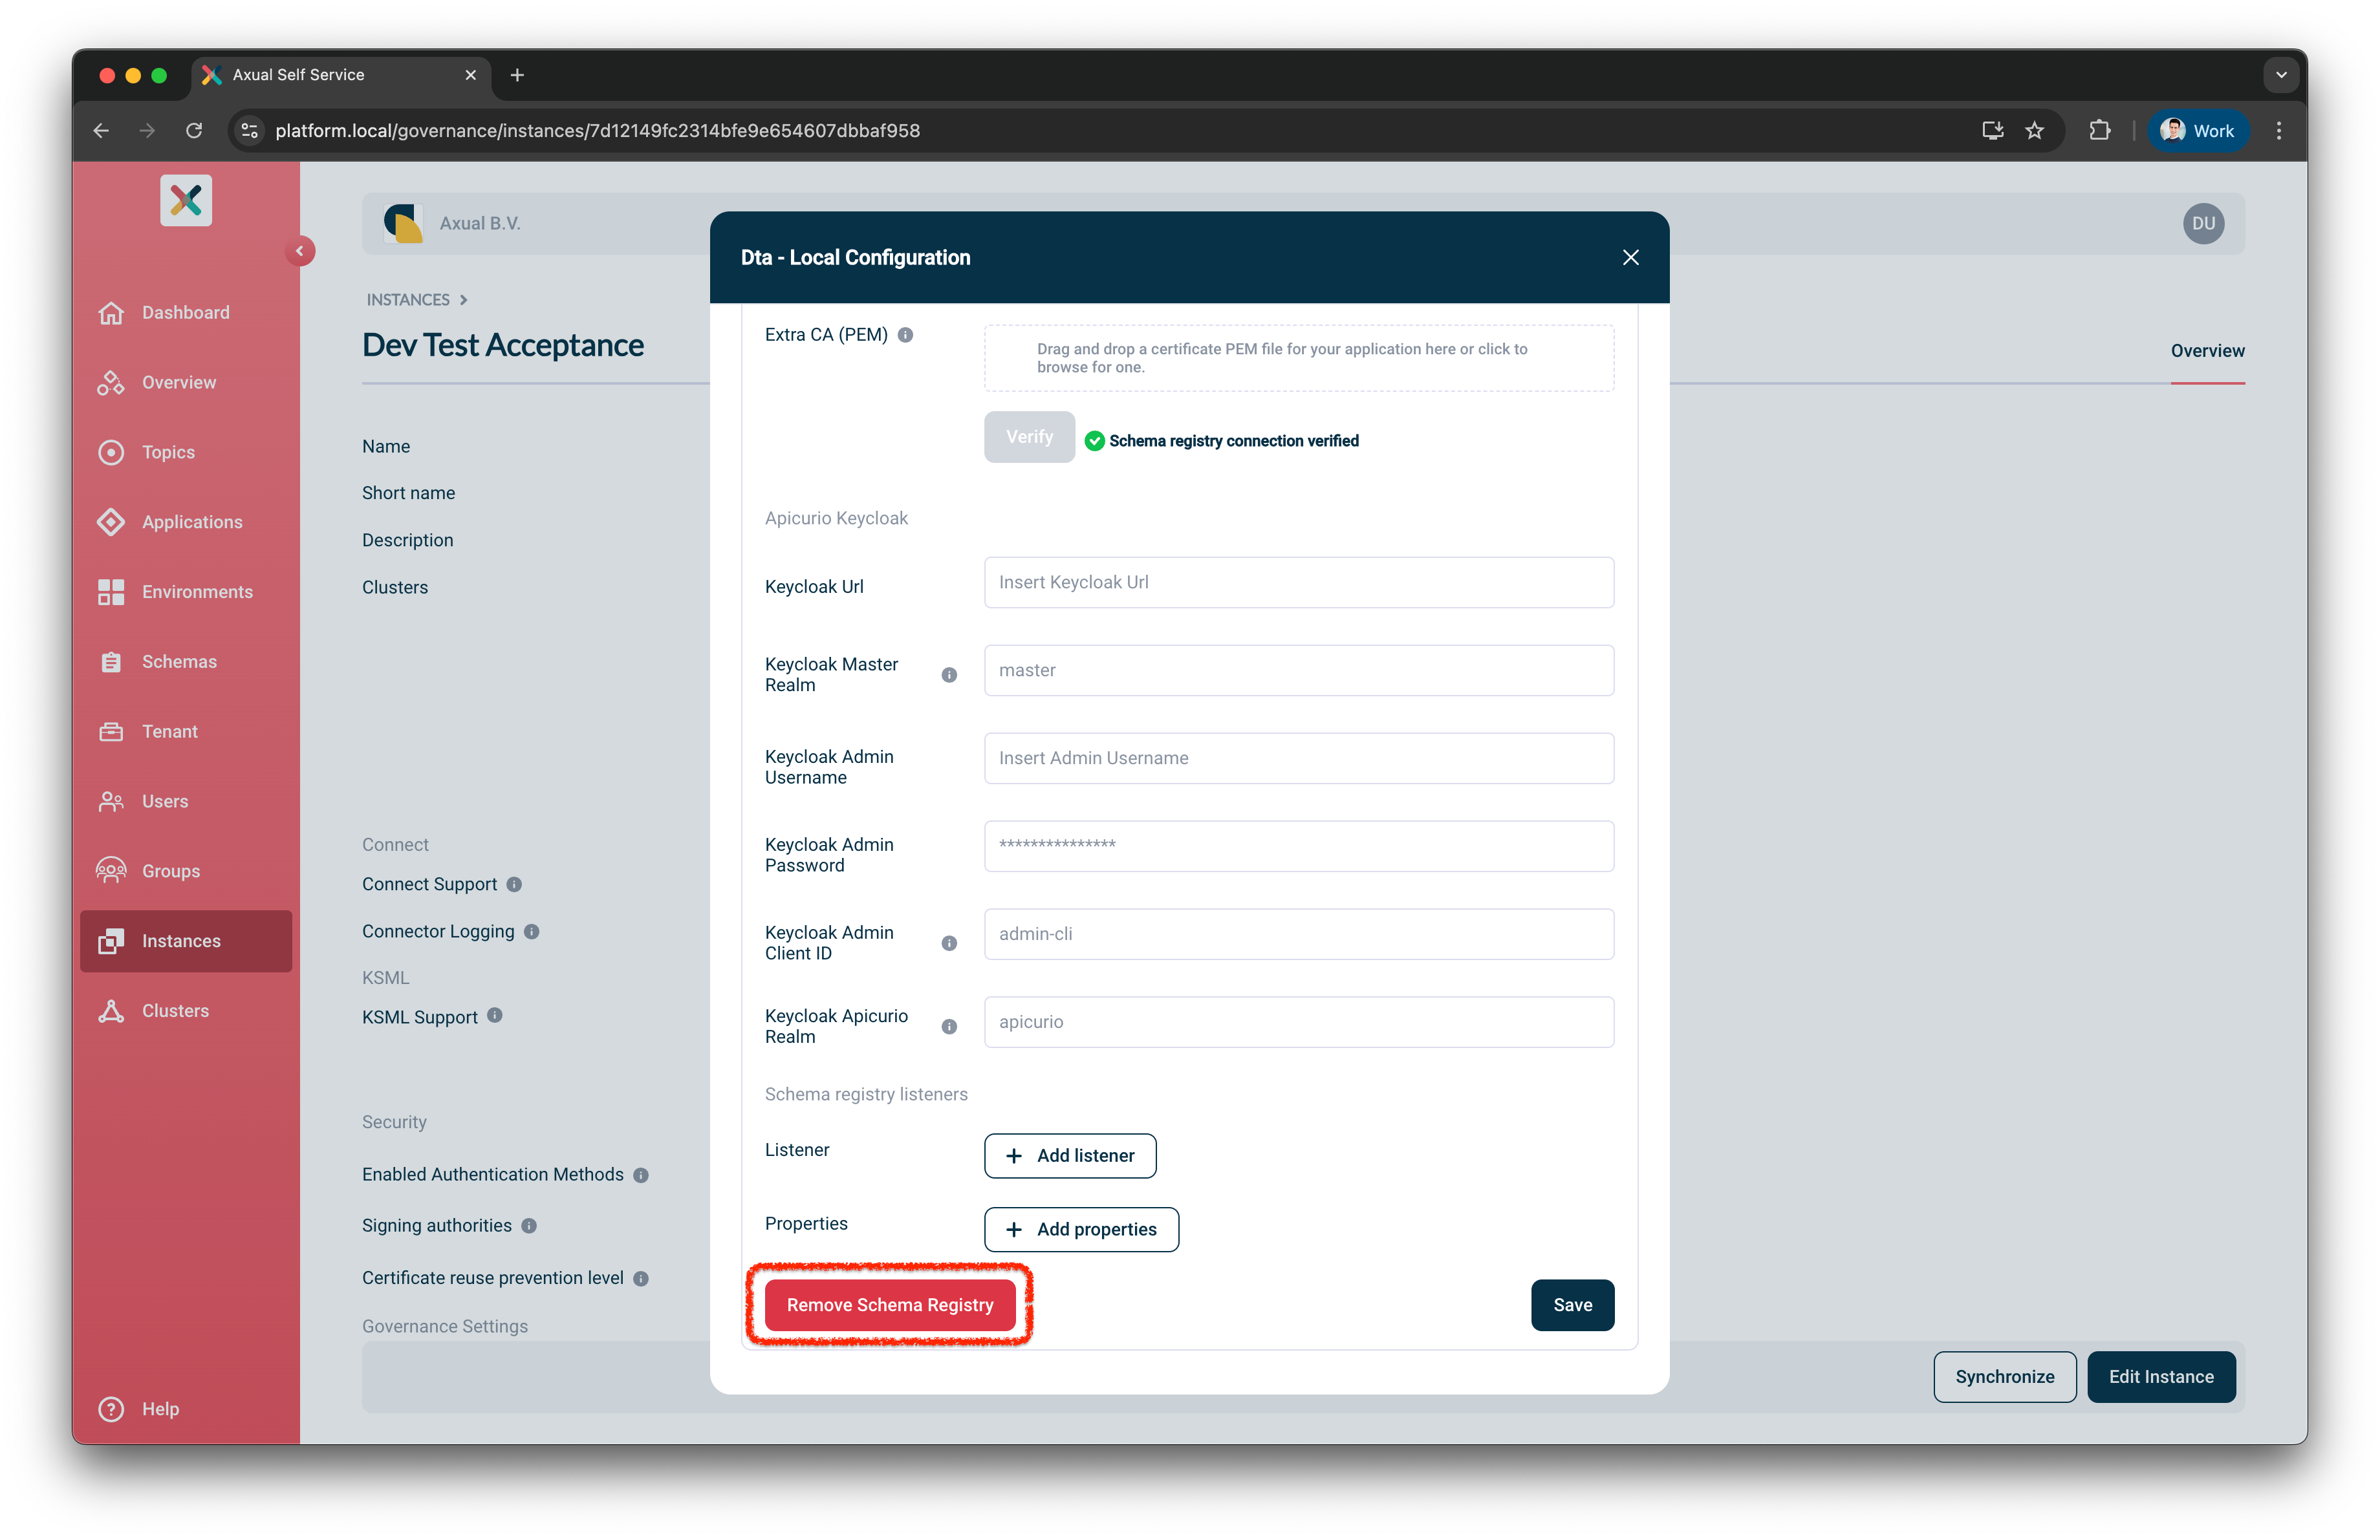View the Keycloak Master Realm info tooltip
The width and height of the screenshot is (2380, 1540).
(949, 674)
